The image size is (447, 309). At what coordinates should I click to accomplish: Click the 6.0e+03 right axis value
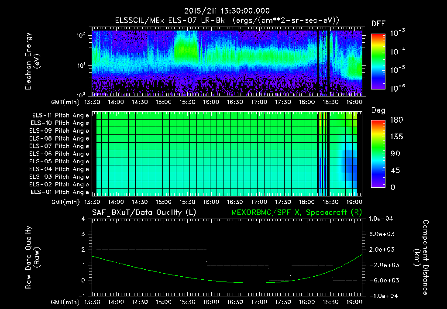coord(382,234)
